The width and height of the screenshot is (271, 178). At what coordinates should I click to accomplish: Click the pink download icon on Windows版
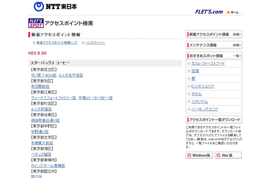189,155
